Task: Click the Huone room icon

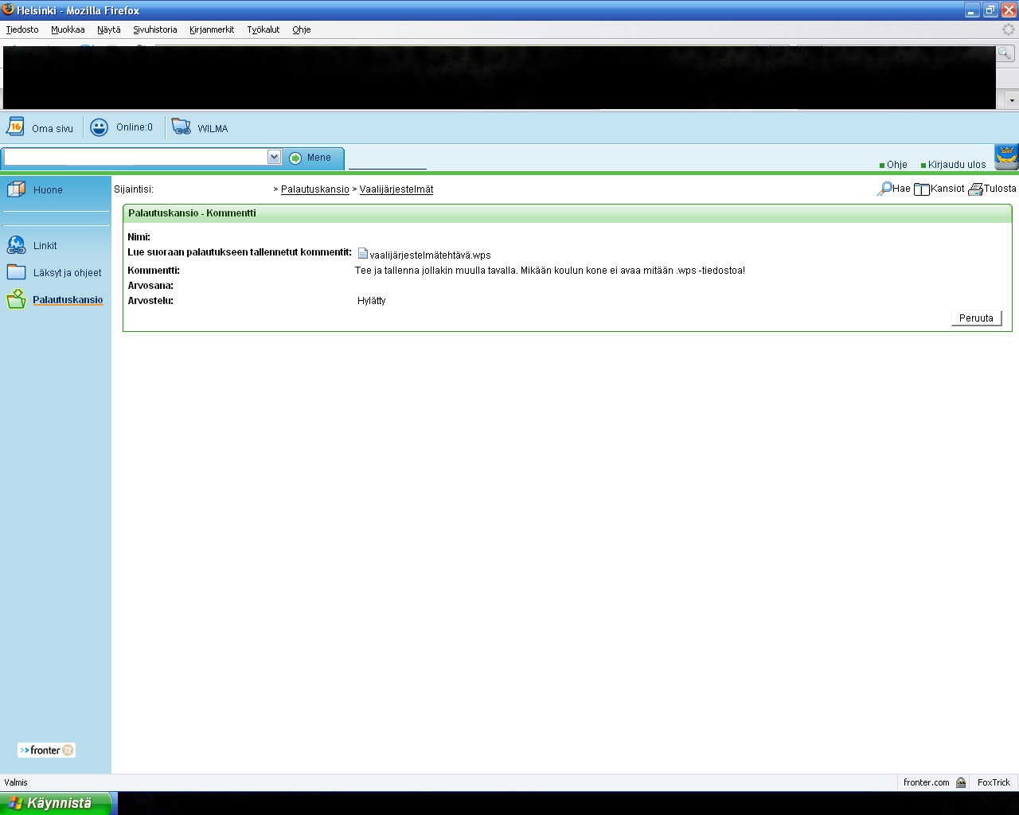Action: pyautogui.click(x=16, y=189)
